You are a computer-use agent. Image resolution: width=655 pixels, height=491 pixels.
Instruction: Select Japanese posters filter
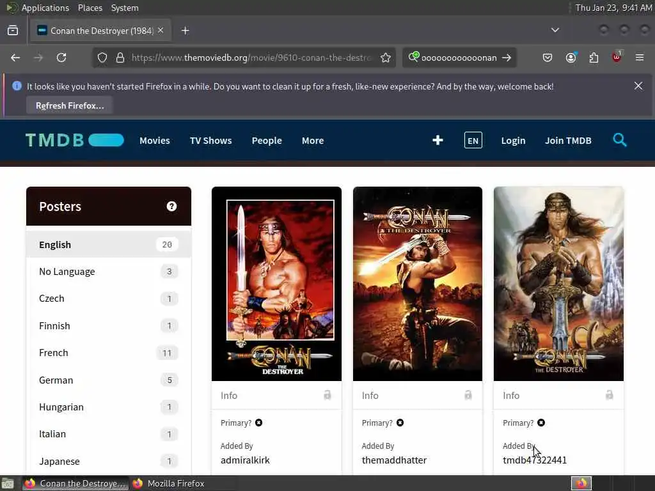coord(109,462)
